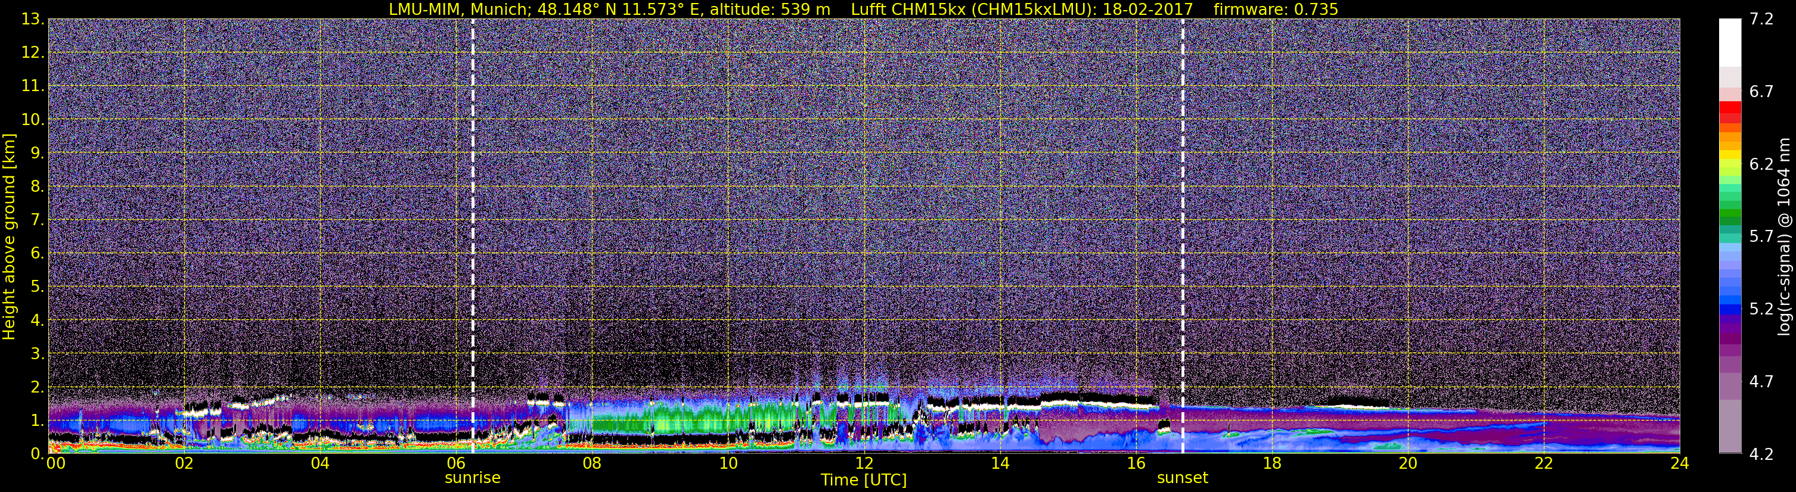
Task: Click the sunrise label below the time axis
Action: (473, 478)
